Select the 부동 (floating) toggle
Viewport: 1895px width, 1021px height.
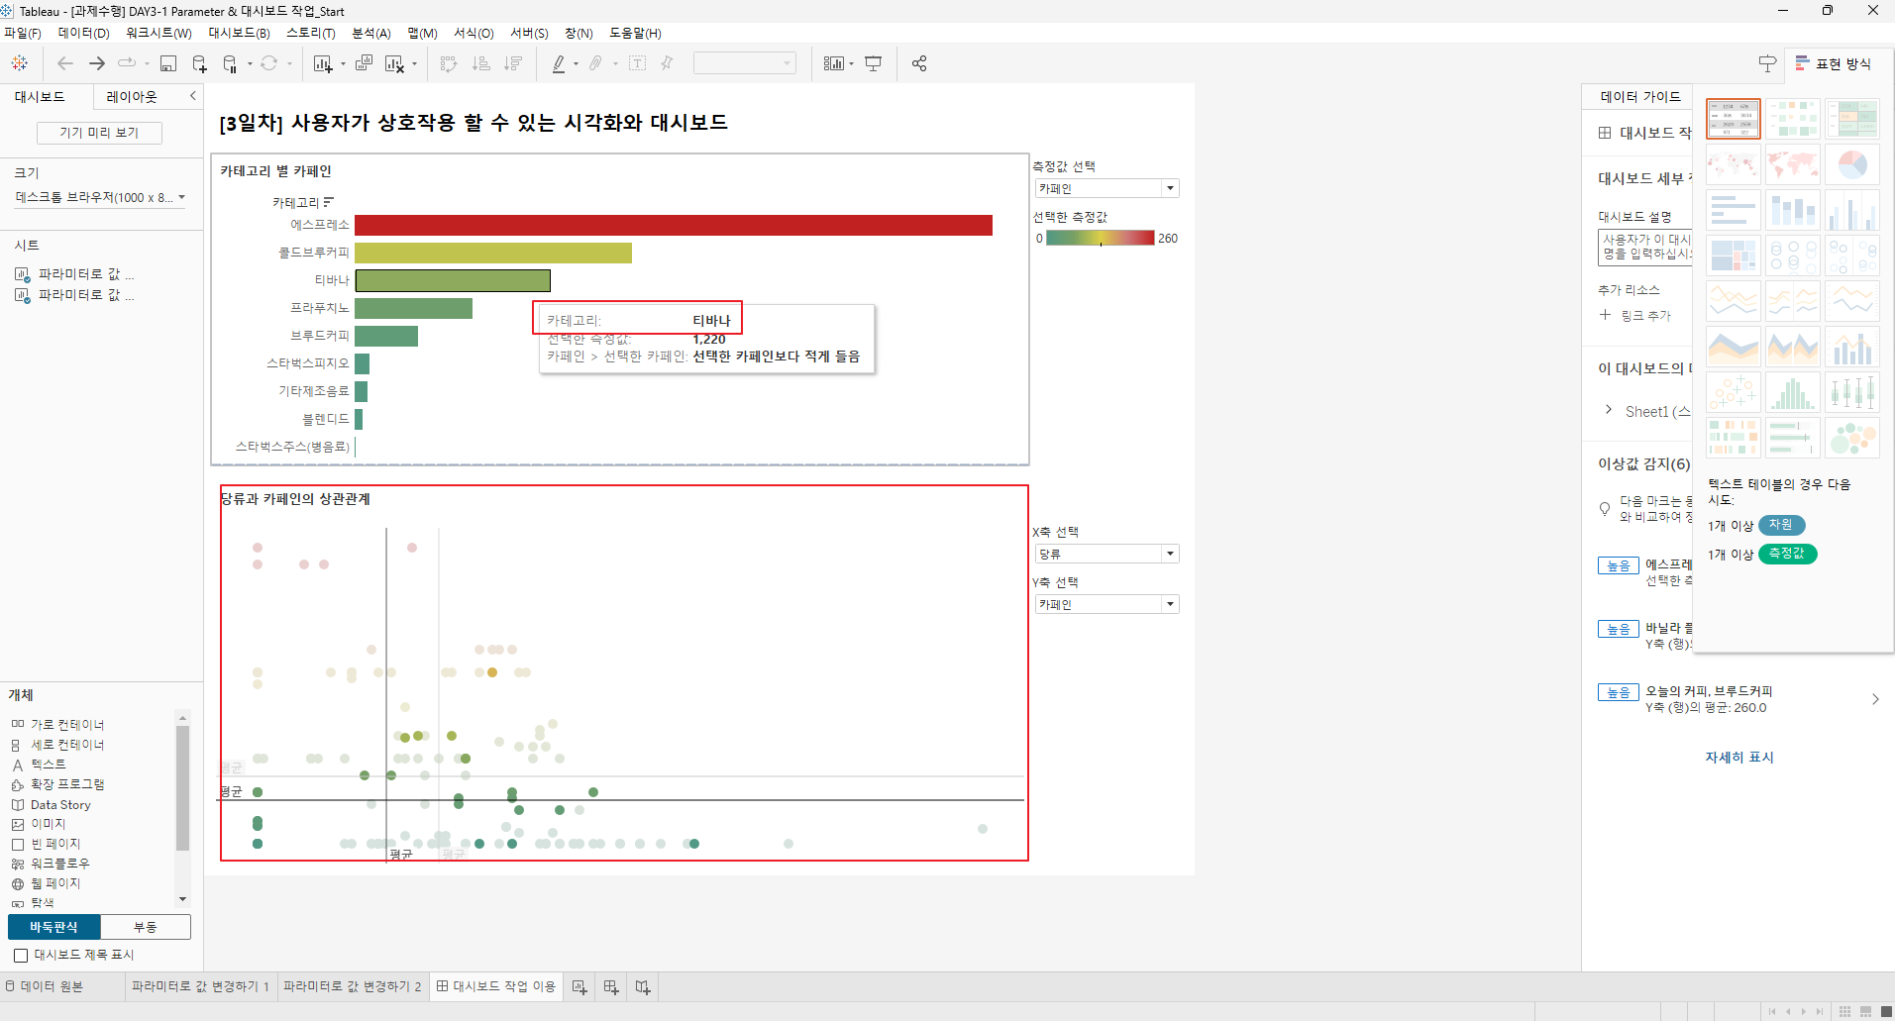click(x=146, y=927)
